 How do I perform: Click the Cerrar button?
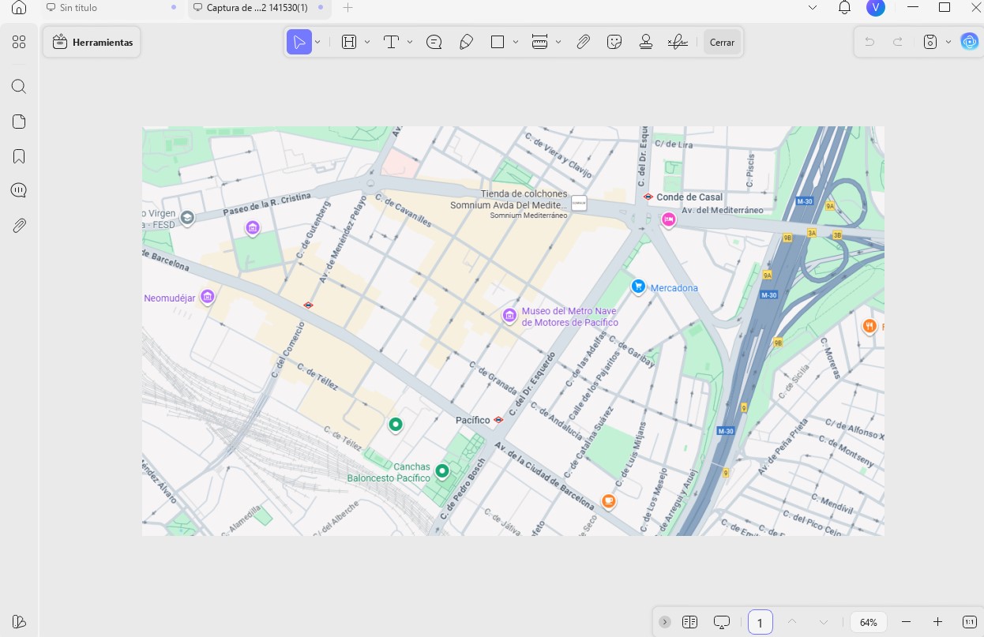(x=722, y=43)
